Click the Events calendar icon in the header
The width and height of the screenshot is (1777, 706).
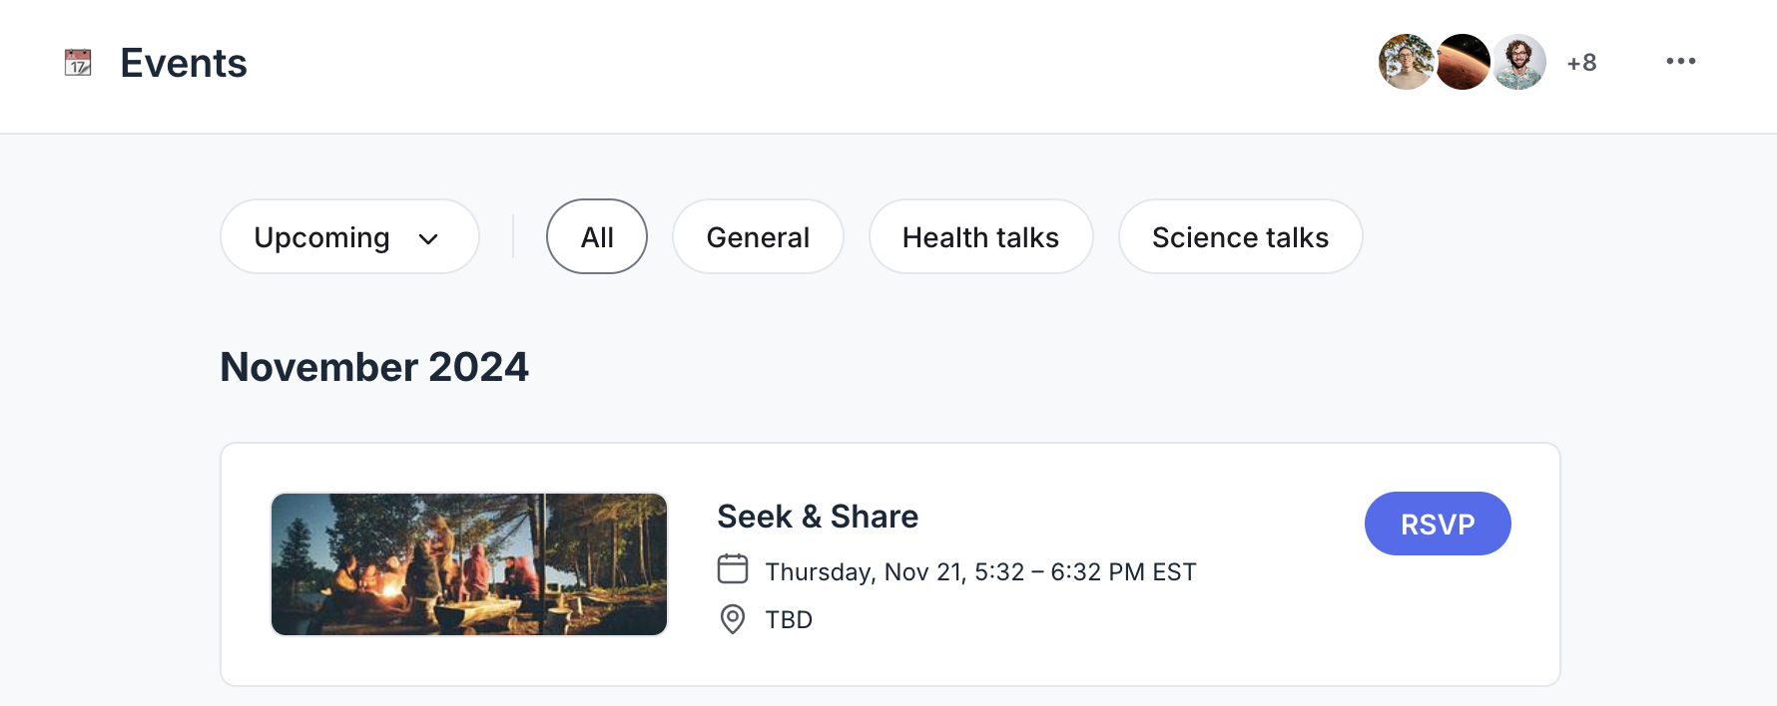pos(77,63)
